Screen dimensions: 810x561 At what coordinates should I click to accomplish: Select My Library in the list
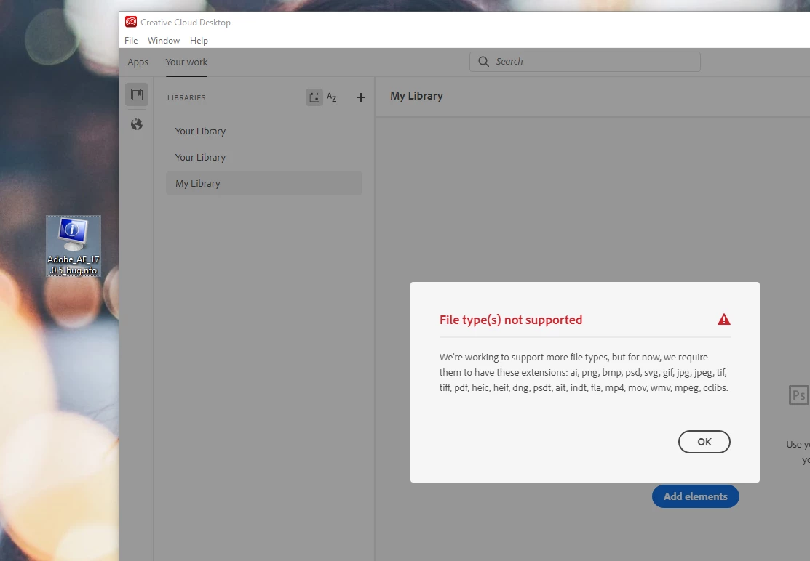(x=264, y=183)
